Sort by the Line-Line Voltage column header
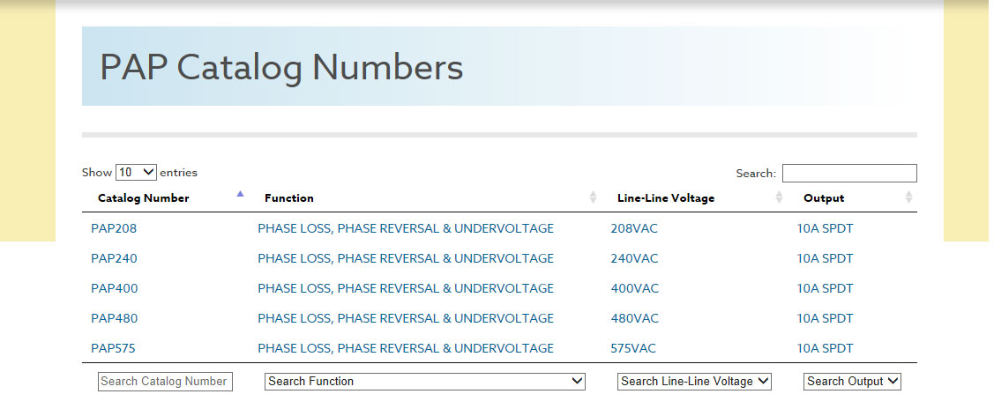 pyautogui.click(x=666, y=198)
